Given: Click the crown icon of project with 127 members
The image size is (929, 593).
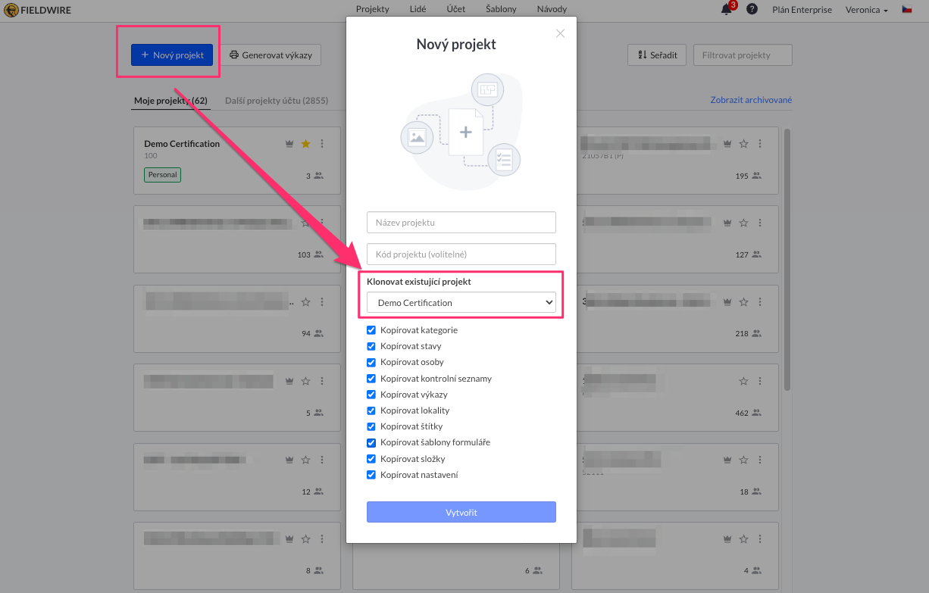Looking at the screenshot, I should [x=727, y=223].
